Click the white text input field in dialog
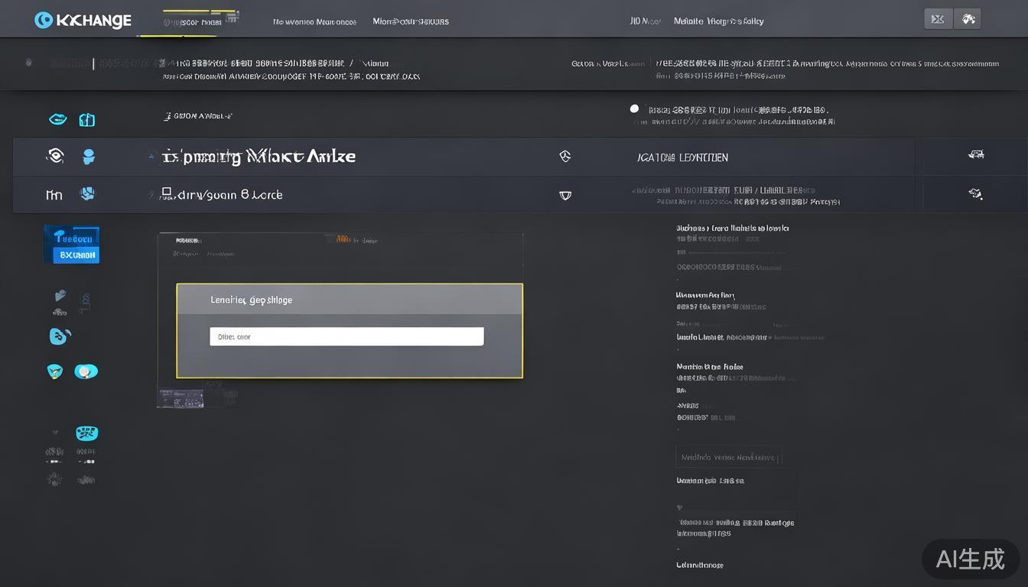 click(x=346, y=336)
